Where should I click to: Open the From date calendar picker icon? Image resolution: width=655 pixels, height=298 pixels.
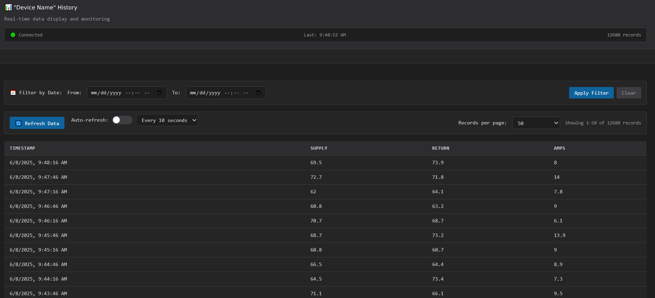coord(160,93)
